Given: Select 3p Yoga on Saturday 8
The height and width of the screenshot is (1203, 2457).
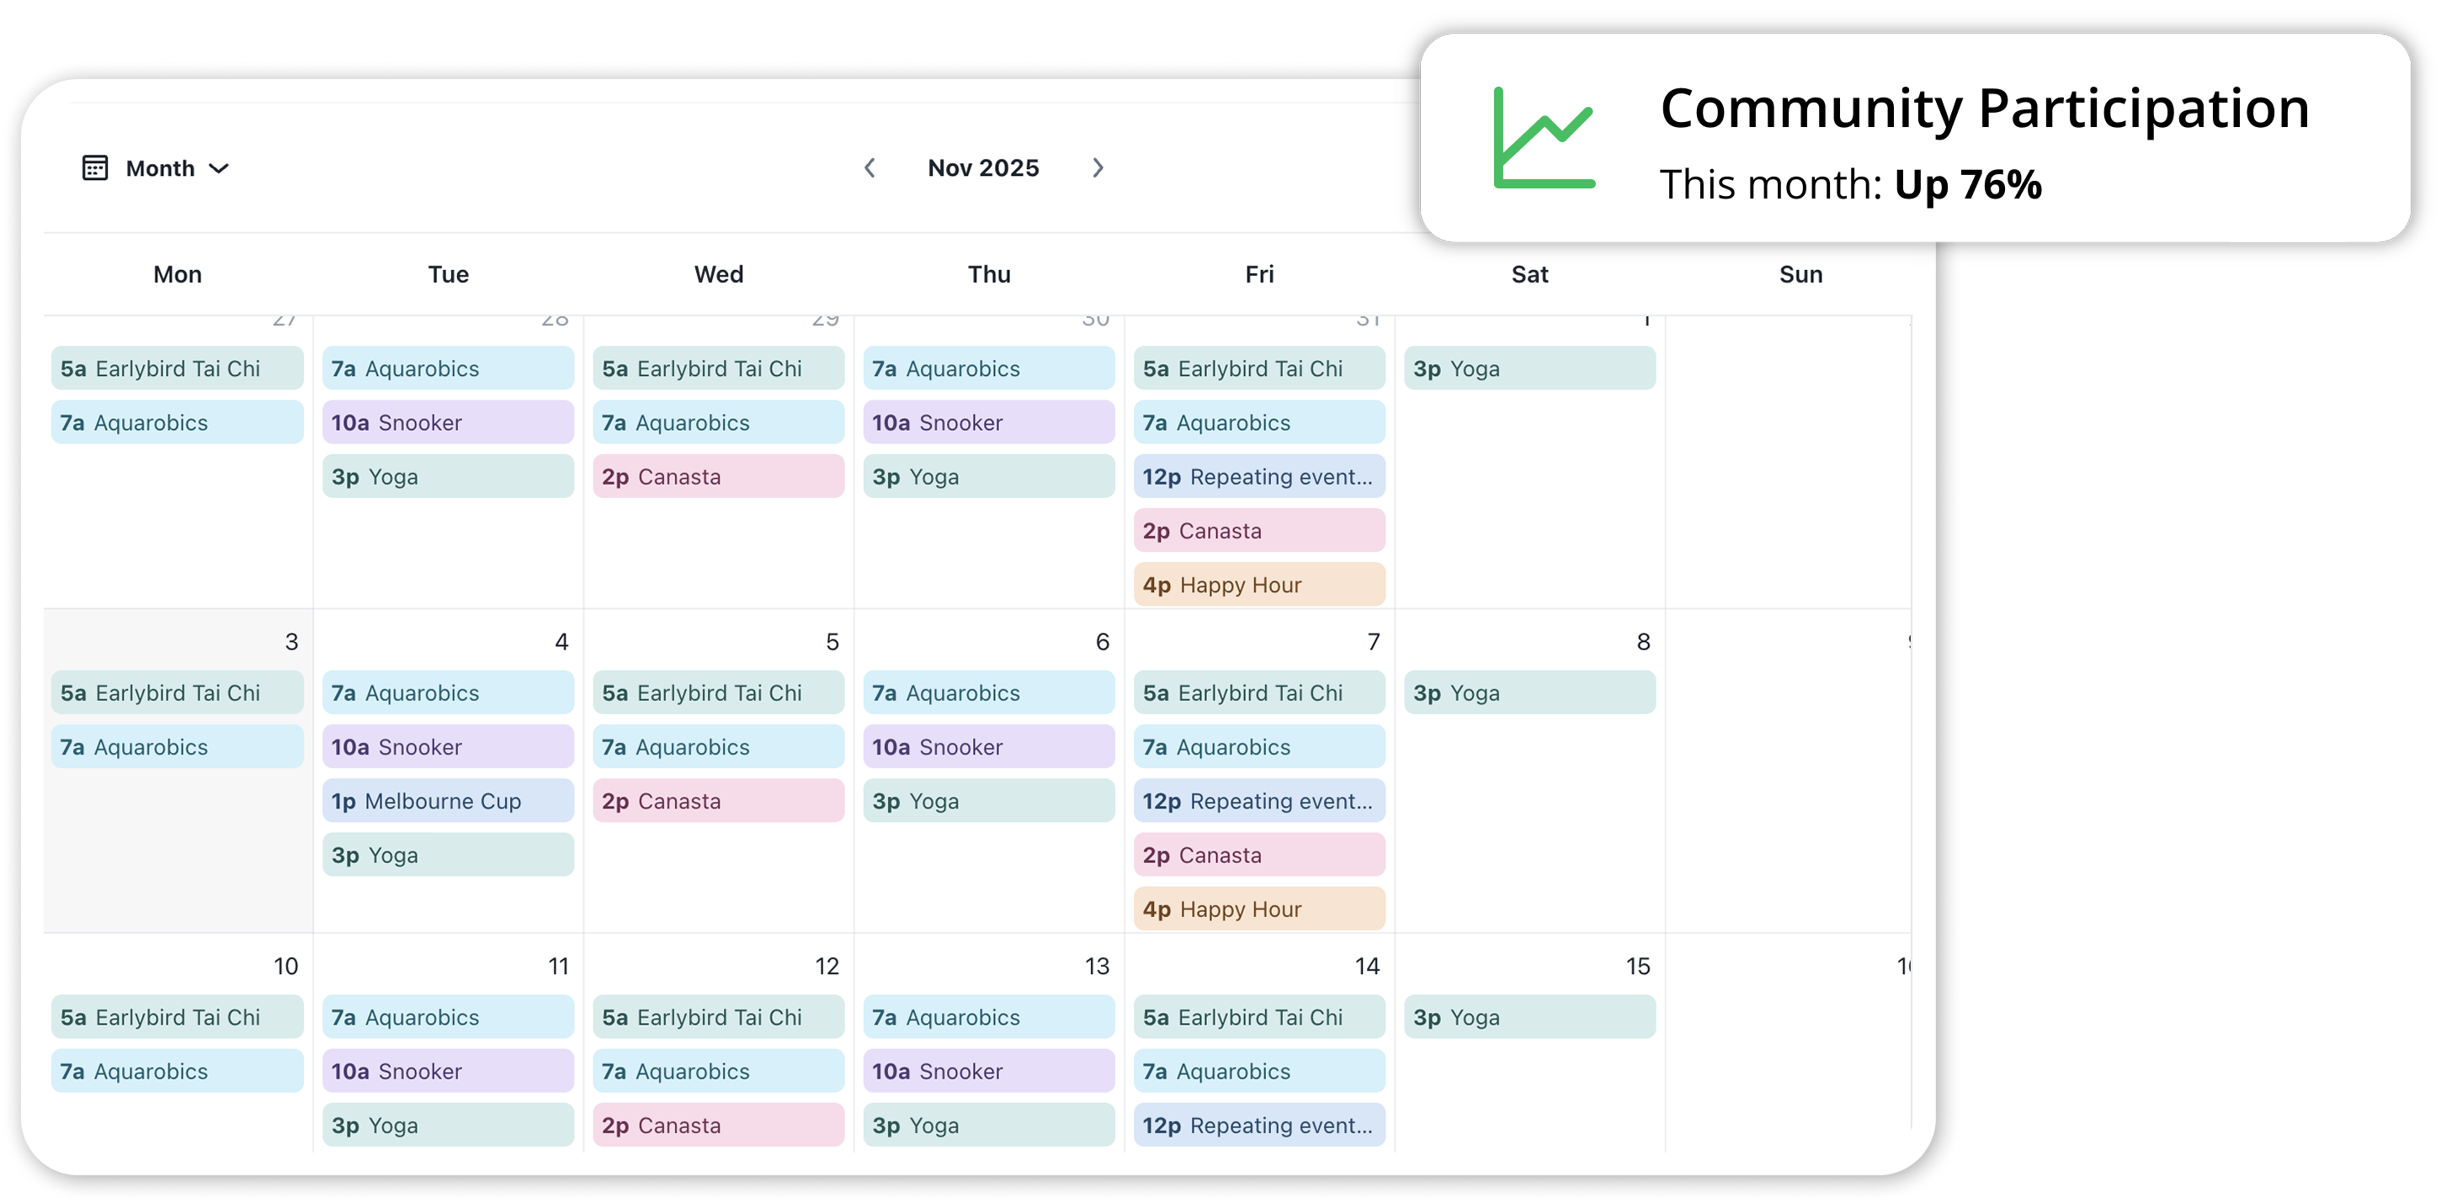Looking at the screenshot, I should tap(1529, 693).
